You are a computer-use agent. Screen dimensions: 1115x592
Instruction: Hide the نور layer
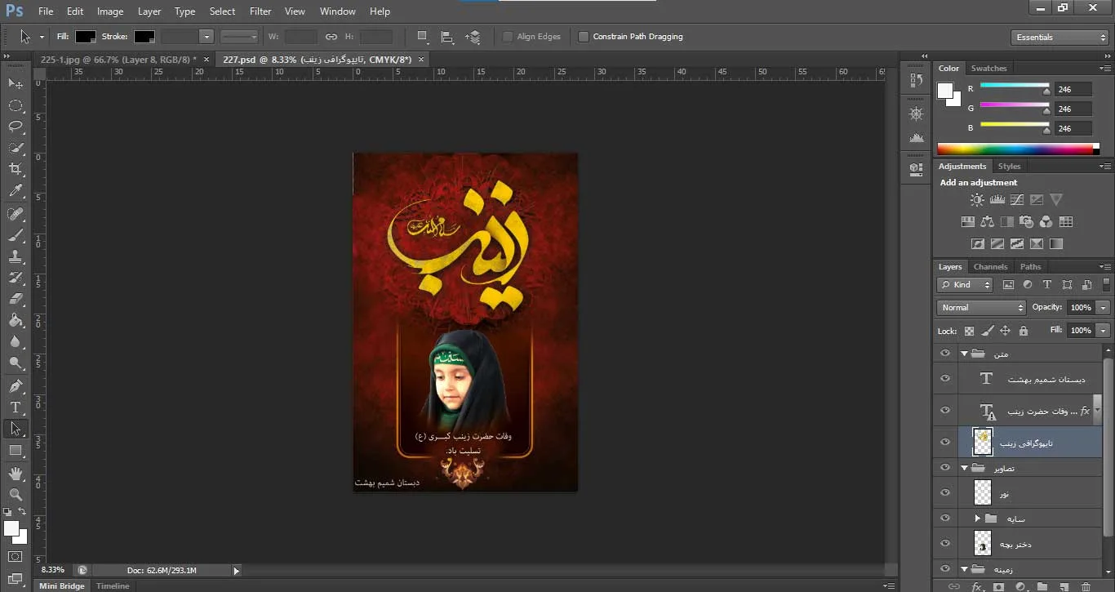click(x=945, y=492)
